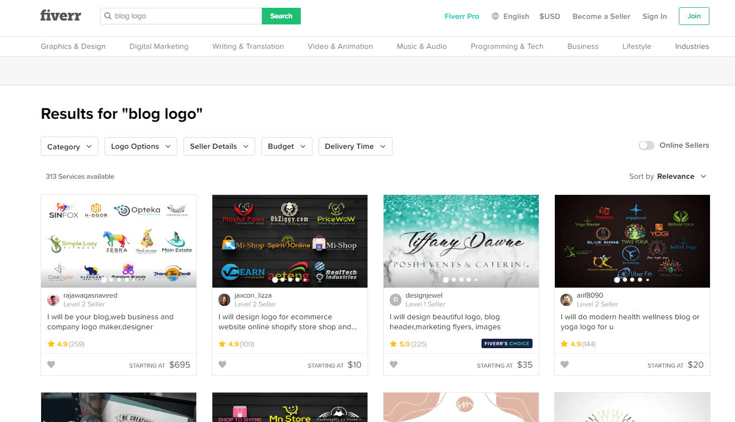
Task: Open the Mn Store gig thumbnail in second row
Action: click(x=290, y=408)
